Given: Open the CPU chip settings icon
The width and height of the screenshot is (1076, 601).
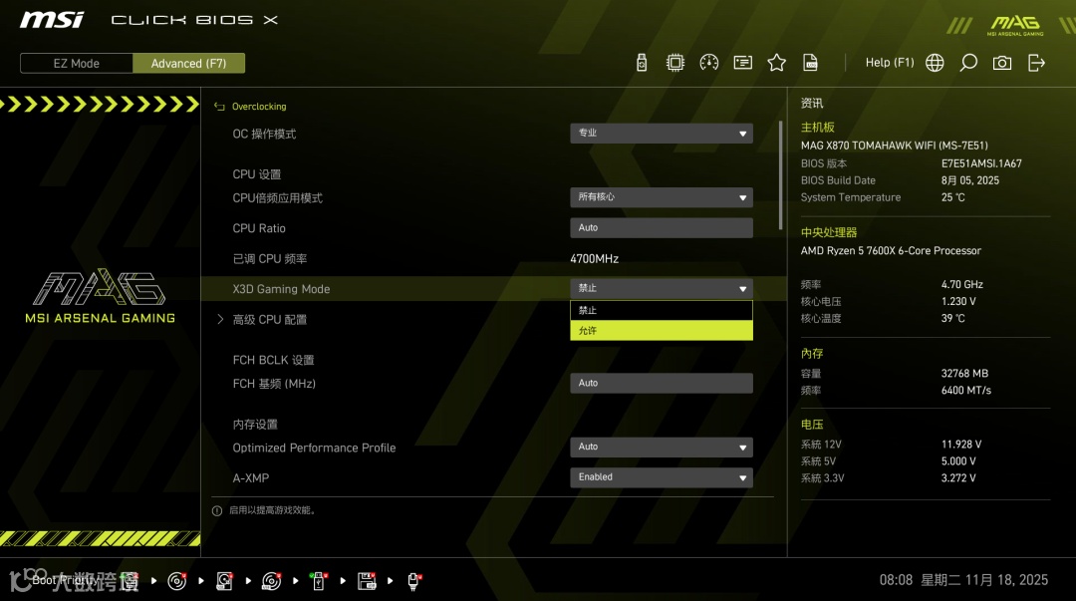Looking at the screenshot, I should tap(675, 63).
